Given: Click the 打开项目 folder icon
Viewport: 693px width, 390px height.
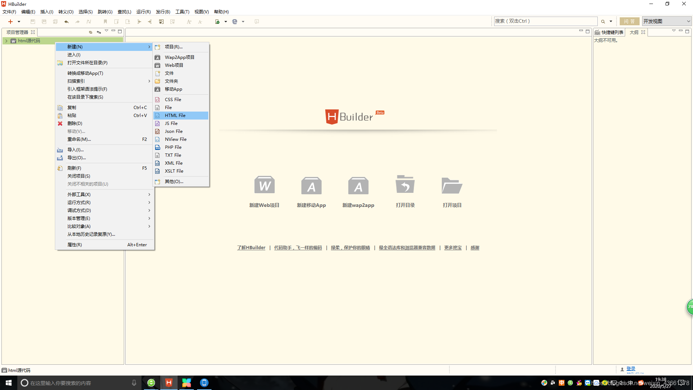Looking at the screenshot, I should (452, 186).
